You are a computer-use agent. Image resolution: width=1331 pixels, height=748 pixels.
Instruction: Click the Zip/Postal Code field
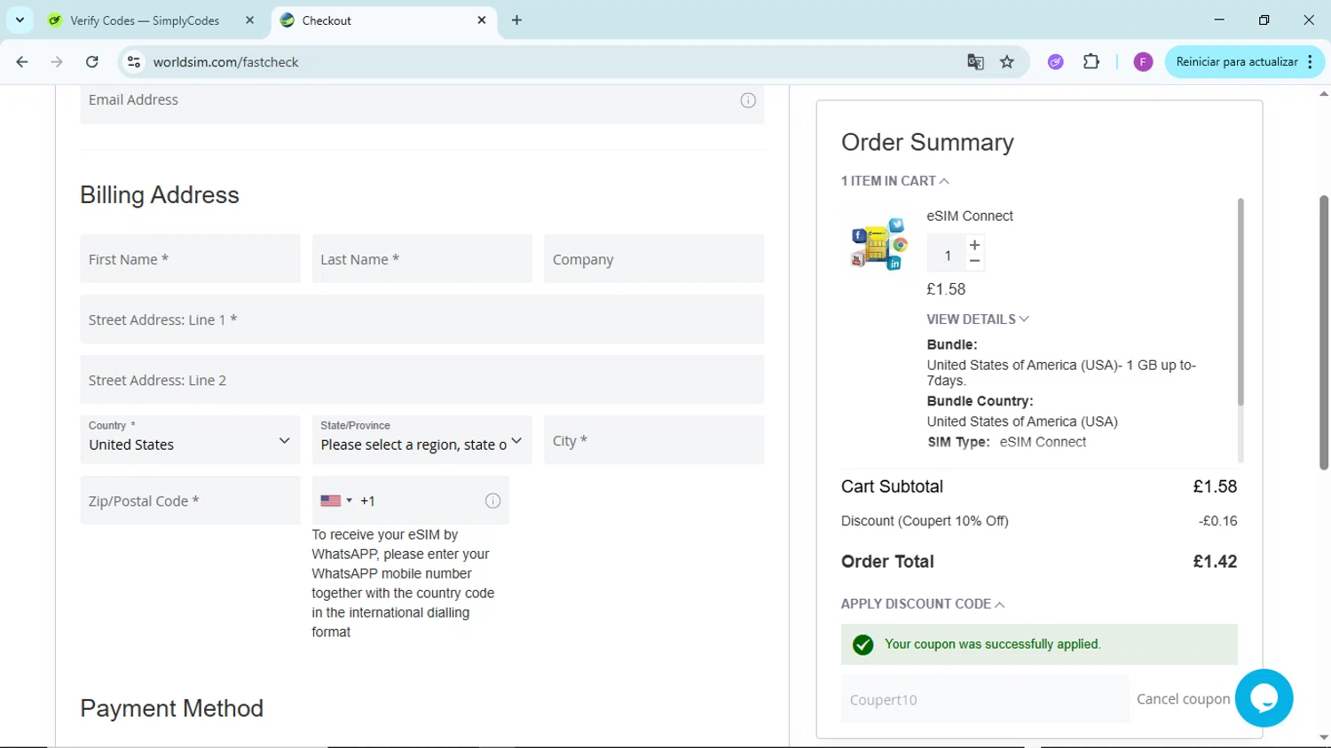(190, 500)
